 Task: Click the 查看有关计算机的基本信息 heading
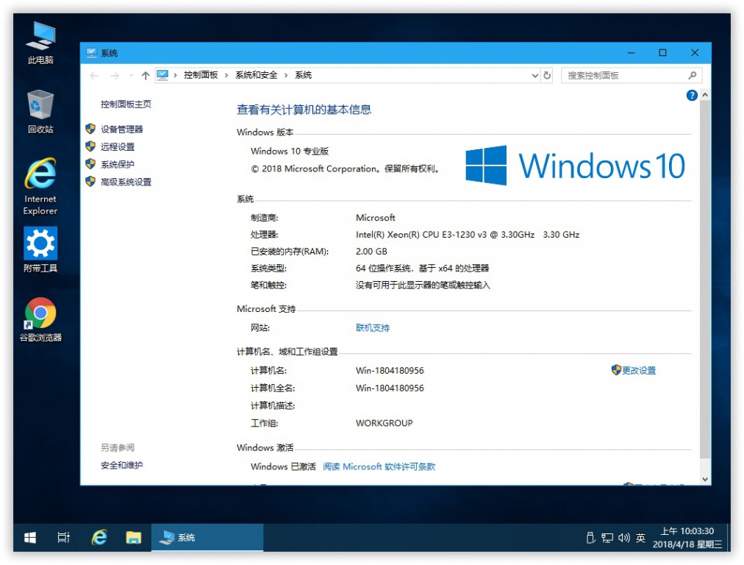304,110
